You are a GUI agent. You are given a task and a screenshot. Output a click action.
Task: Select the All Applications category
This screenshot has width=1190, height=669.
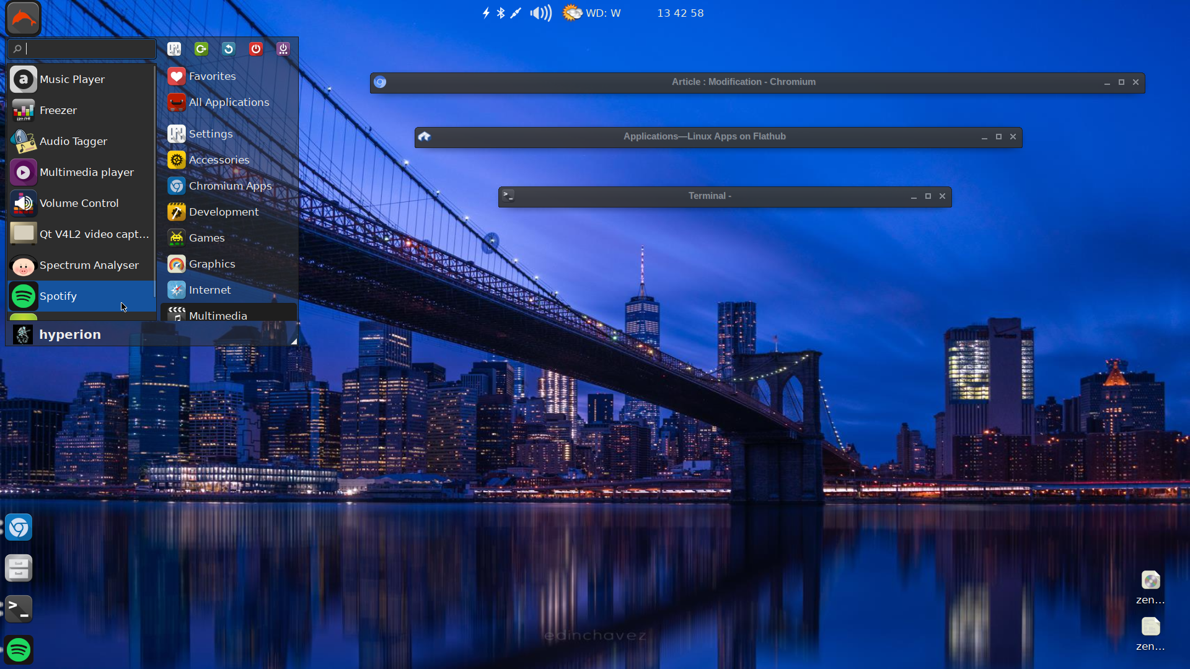(229, 102)
